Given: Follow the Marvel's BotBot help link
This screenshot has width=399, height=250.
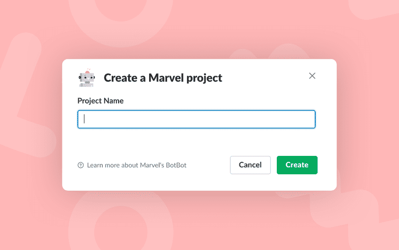Looking at the screenshot, I should click(x=137, y=165).
